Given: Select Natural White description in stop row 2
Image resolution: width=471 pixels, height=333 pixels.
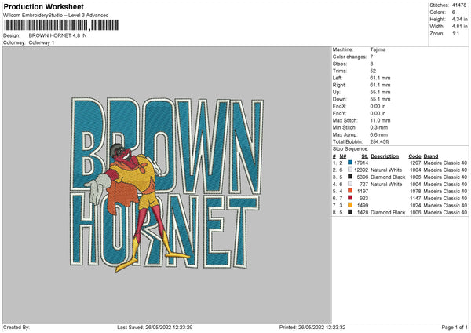Looking at the screenshot, I should (x=386, y=170).
